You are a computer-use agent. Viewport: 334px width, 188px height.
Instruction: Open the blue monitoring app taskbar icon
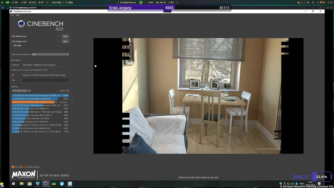(x=38, y=184)
